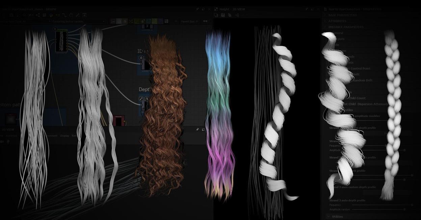
Task: Pin the Graph panel with pushpin icon
Action: (x=198, y=9)
